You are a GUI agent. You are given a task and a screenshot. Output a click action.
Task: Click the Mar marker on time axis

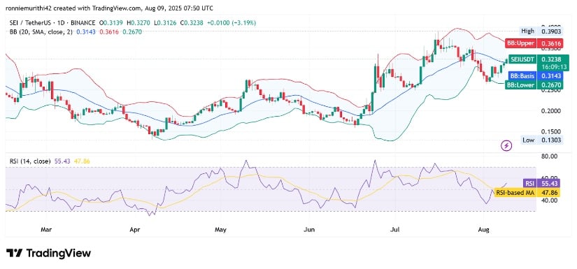[x=46, y=230]
